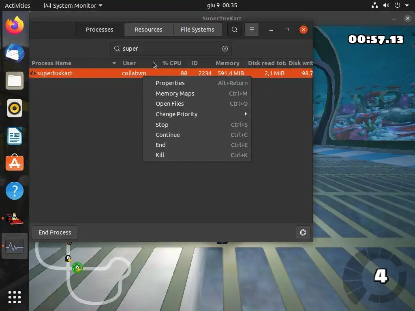415x311 pixels.
Task: Click process ID 2234 cell
Action: [205, 73]
